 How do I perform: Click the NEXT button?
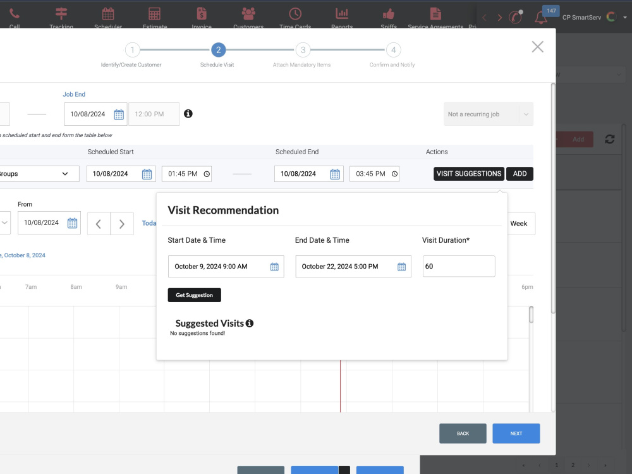516,434
